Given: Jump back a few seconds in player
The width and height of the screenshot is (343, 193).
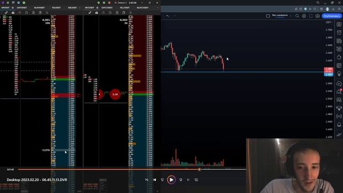Looking at the screenshot, I should pos(162,180).
